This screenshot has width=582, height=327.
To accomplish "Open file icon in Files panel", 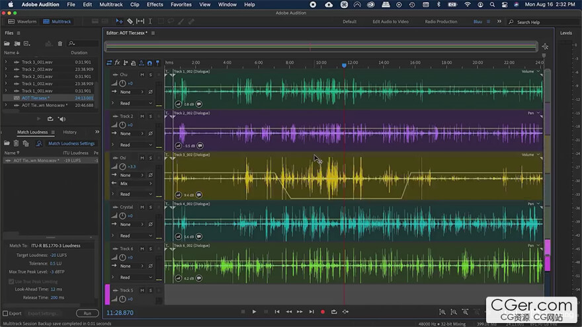I will pyautogui.click(x=7, y=44).
